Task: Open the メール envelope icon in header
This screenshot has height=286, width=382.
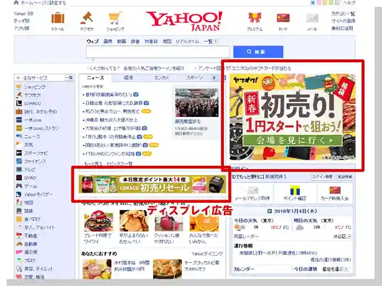Action: point(312,18)
